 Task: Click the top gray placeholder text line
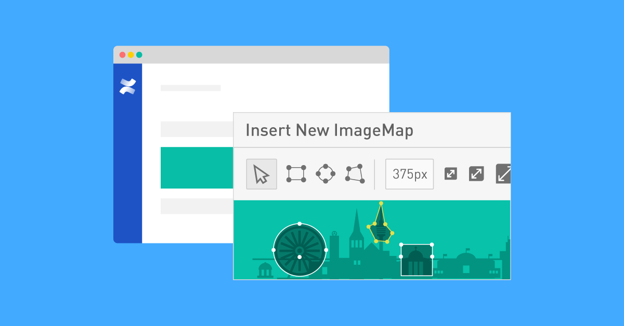[190, 87]
